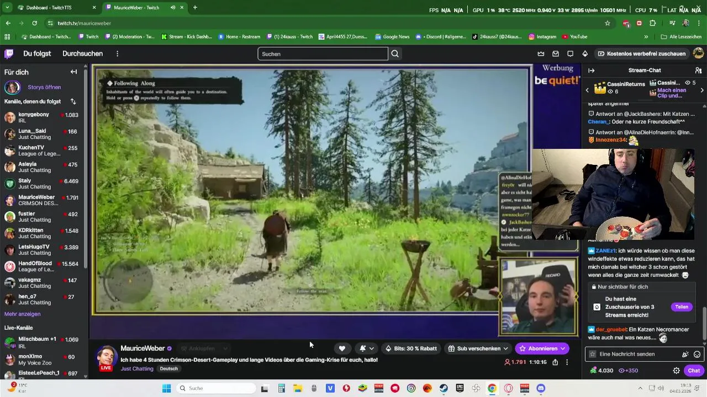This screenshot has height=397, width=707.
Task: Open the MauriceWeber channel name link
Action: click(x=143, y=348)
